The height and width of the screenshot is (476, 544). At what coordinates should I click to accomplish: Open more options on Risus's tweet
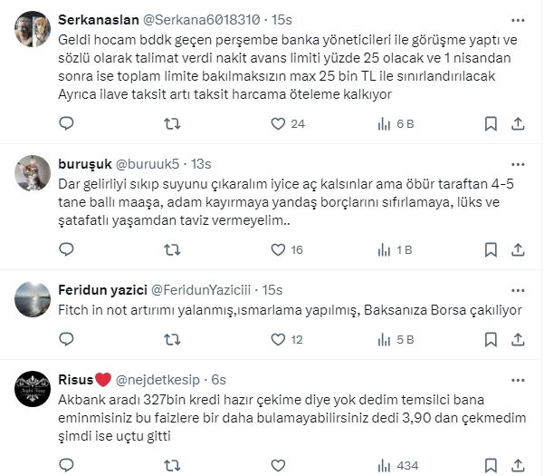[x=516, y=380]
